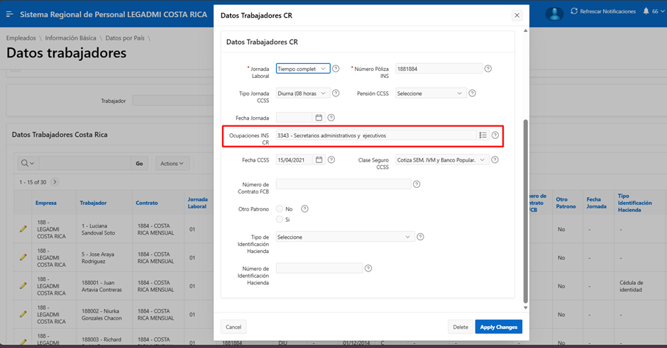Screen dimensions: 667x348
Task: Click the Número de Contrato FCB field
Action: coord(343,184)
